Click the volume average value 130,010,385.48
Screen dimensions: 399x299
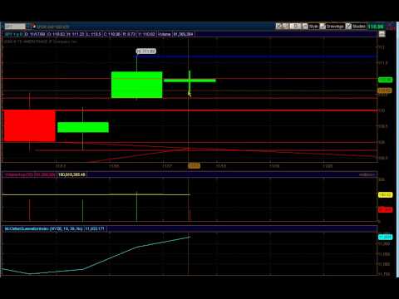[x=71, y=174]
